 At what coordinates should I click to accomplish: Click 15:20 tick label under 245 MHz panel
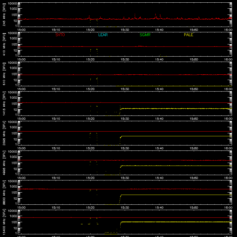[90, 30]
